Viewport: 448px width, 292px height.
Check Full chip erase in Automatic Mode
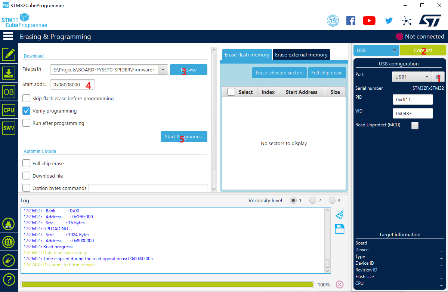(26, 163)
